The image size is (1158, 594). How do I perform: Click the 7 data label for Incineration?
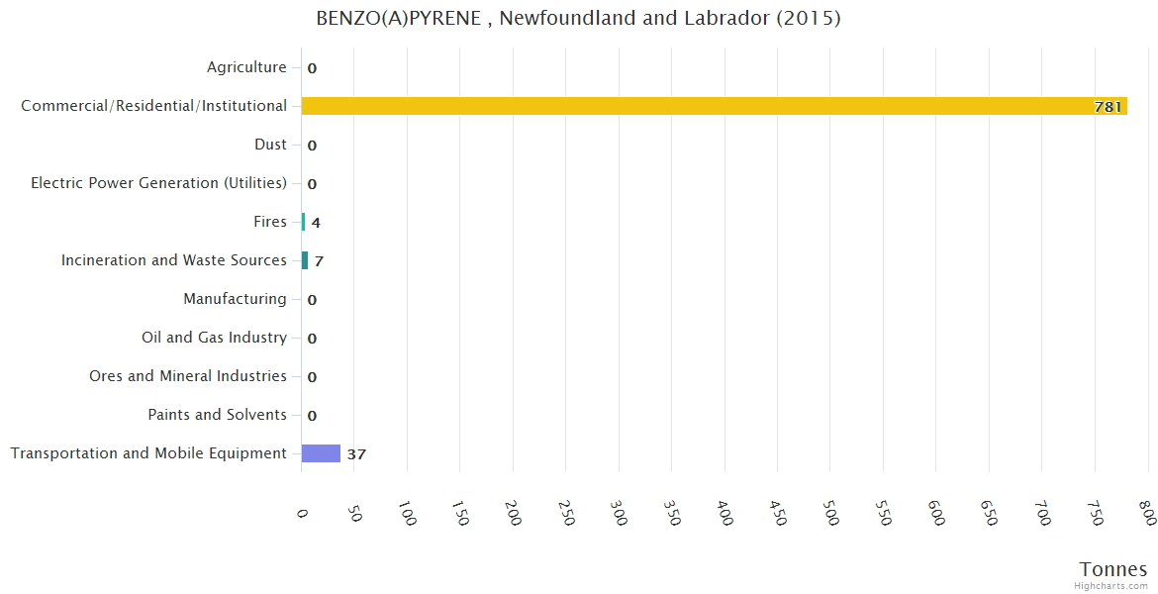pos(319,261)
